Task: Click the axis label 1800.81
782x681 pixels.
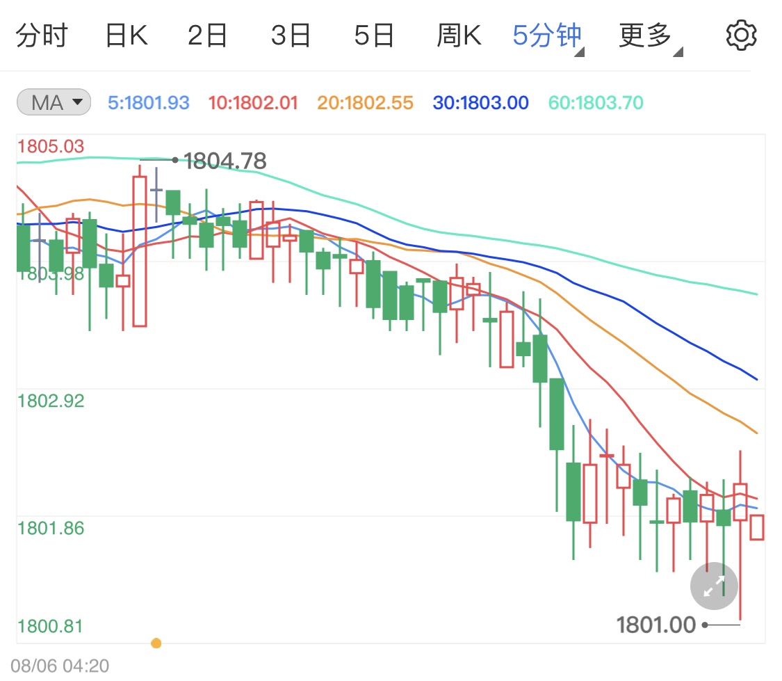Action: tap(50, 626)
